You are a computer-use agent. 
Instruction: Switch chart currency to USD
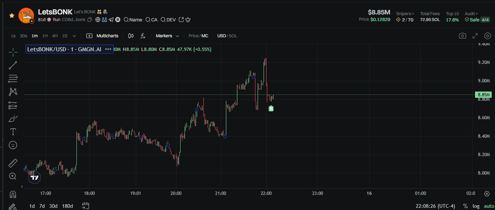[222, 36]
